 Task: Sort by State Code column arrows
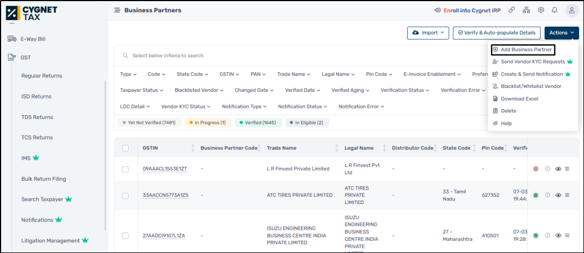474,148
